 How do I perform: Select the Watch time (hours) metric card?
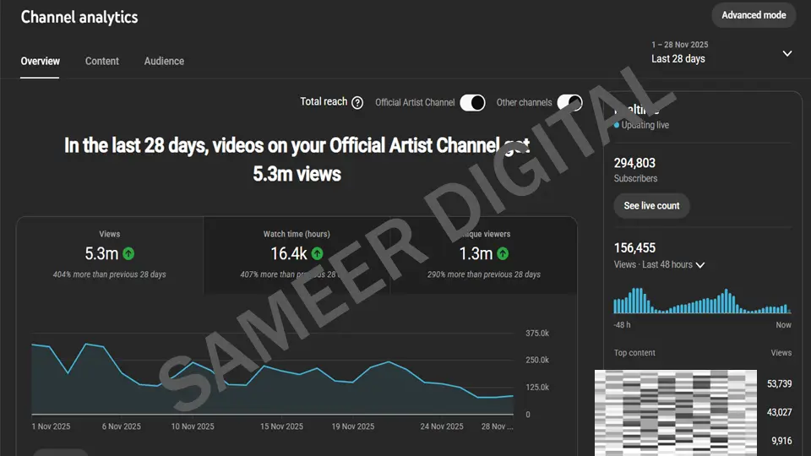coord(297,255)
